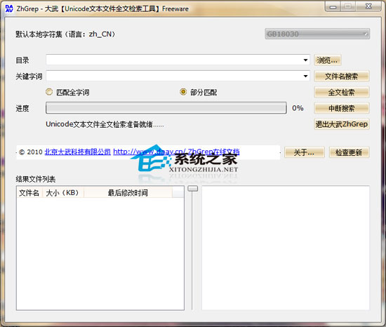386x327 pixels.
Task: Select 匹配全字词 whole-word radio button
Action: (49, 92)
